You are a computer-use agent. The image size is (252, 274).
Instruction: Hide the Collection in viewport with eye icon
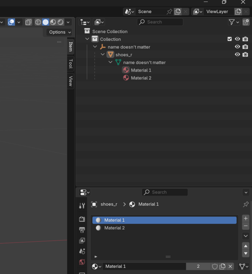pyautogui.click(x=237, y=39)
